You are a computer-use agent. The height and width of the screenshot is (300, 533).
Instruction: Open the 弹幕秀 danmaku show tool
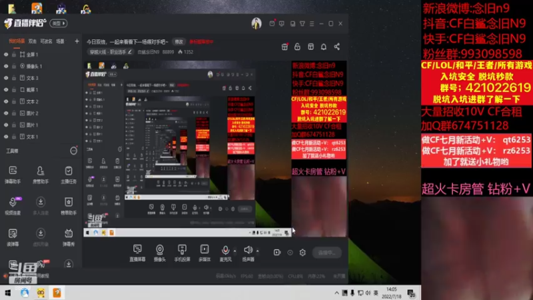click(x=69, y=237)
